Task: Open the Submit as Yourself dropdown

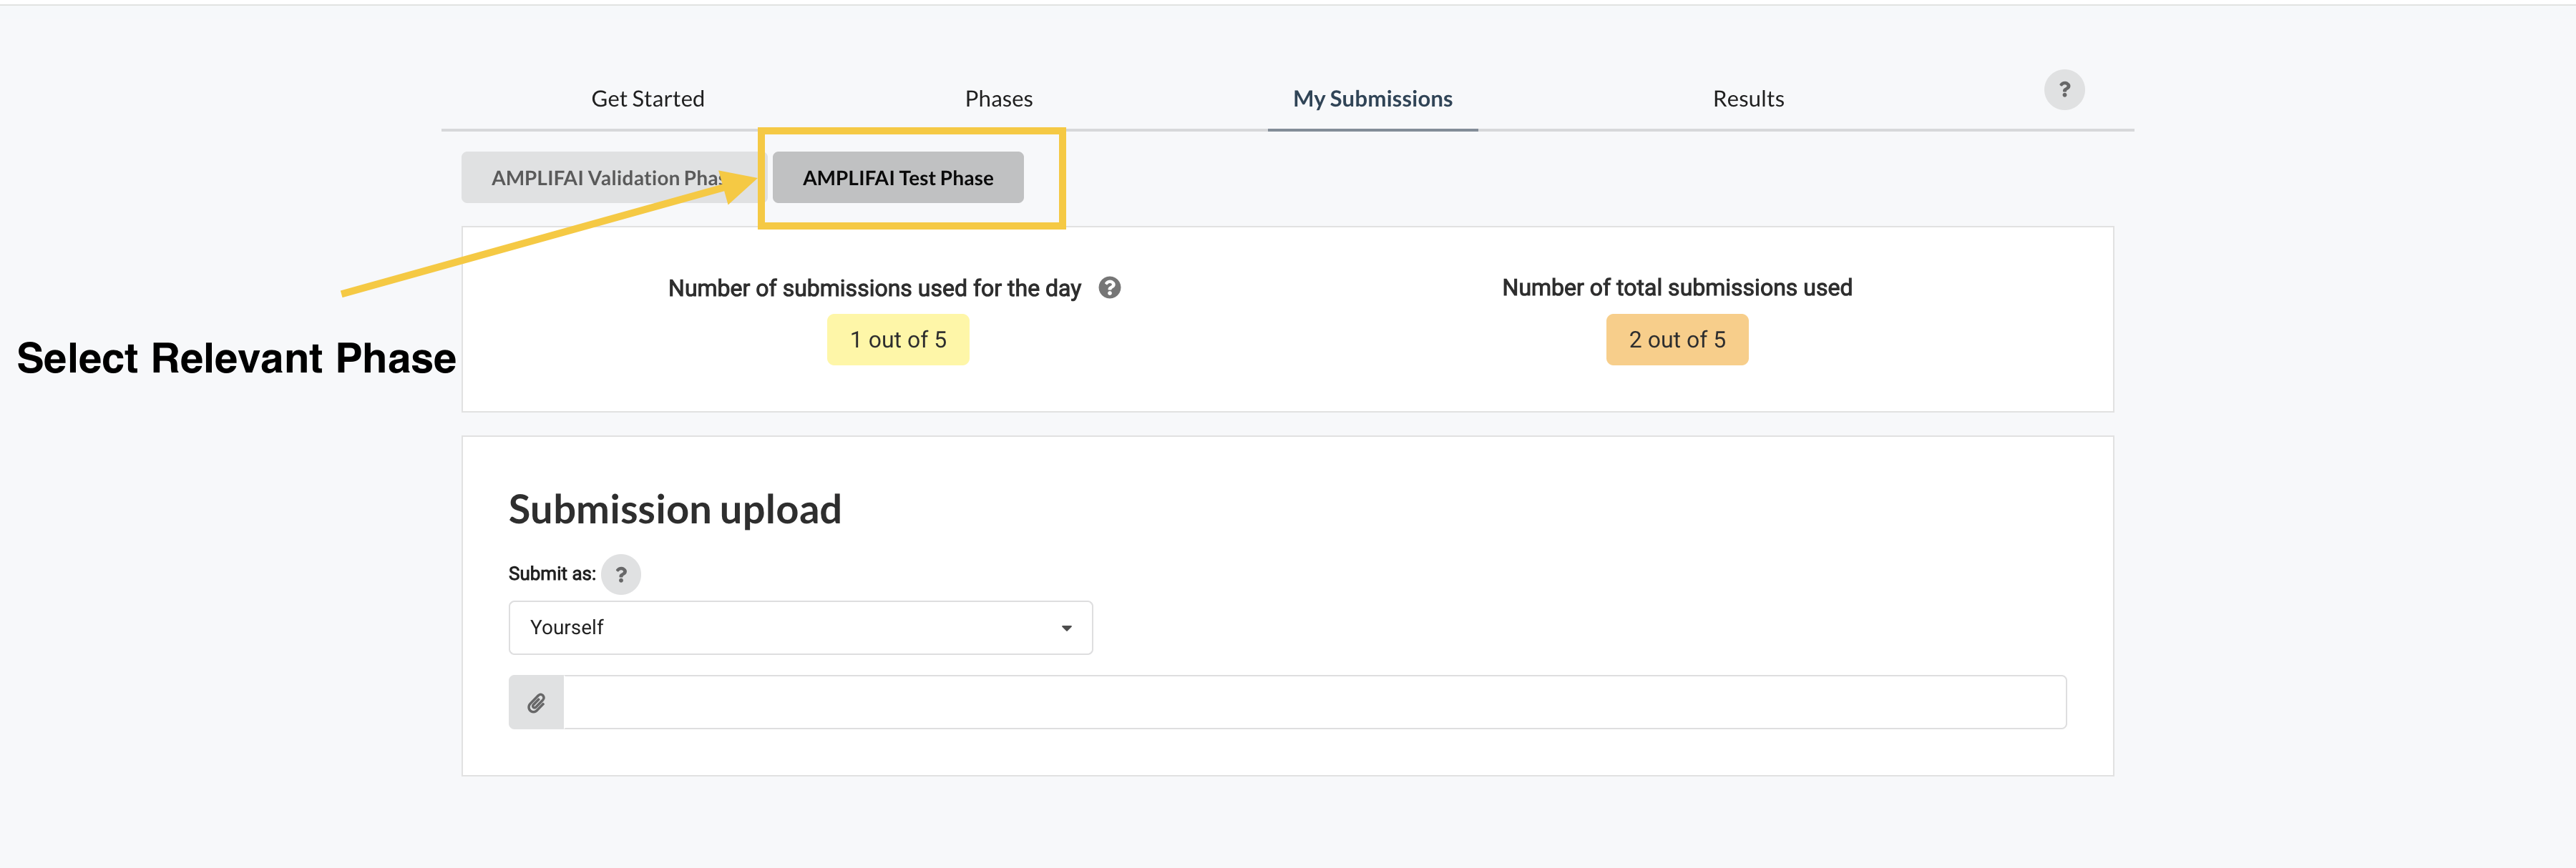Action: coord(800,627)
